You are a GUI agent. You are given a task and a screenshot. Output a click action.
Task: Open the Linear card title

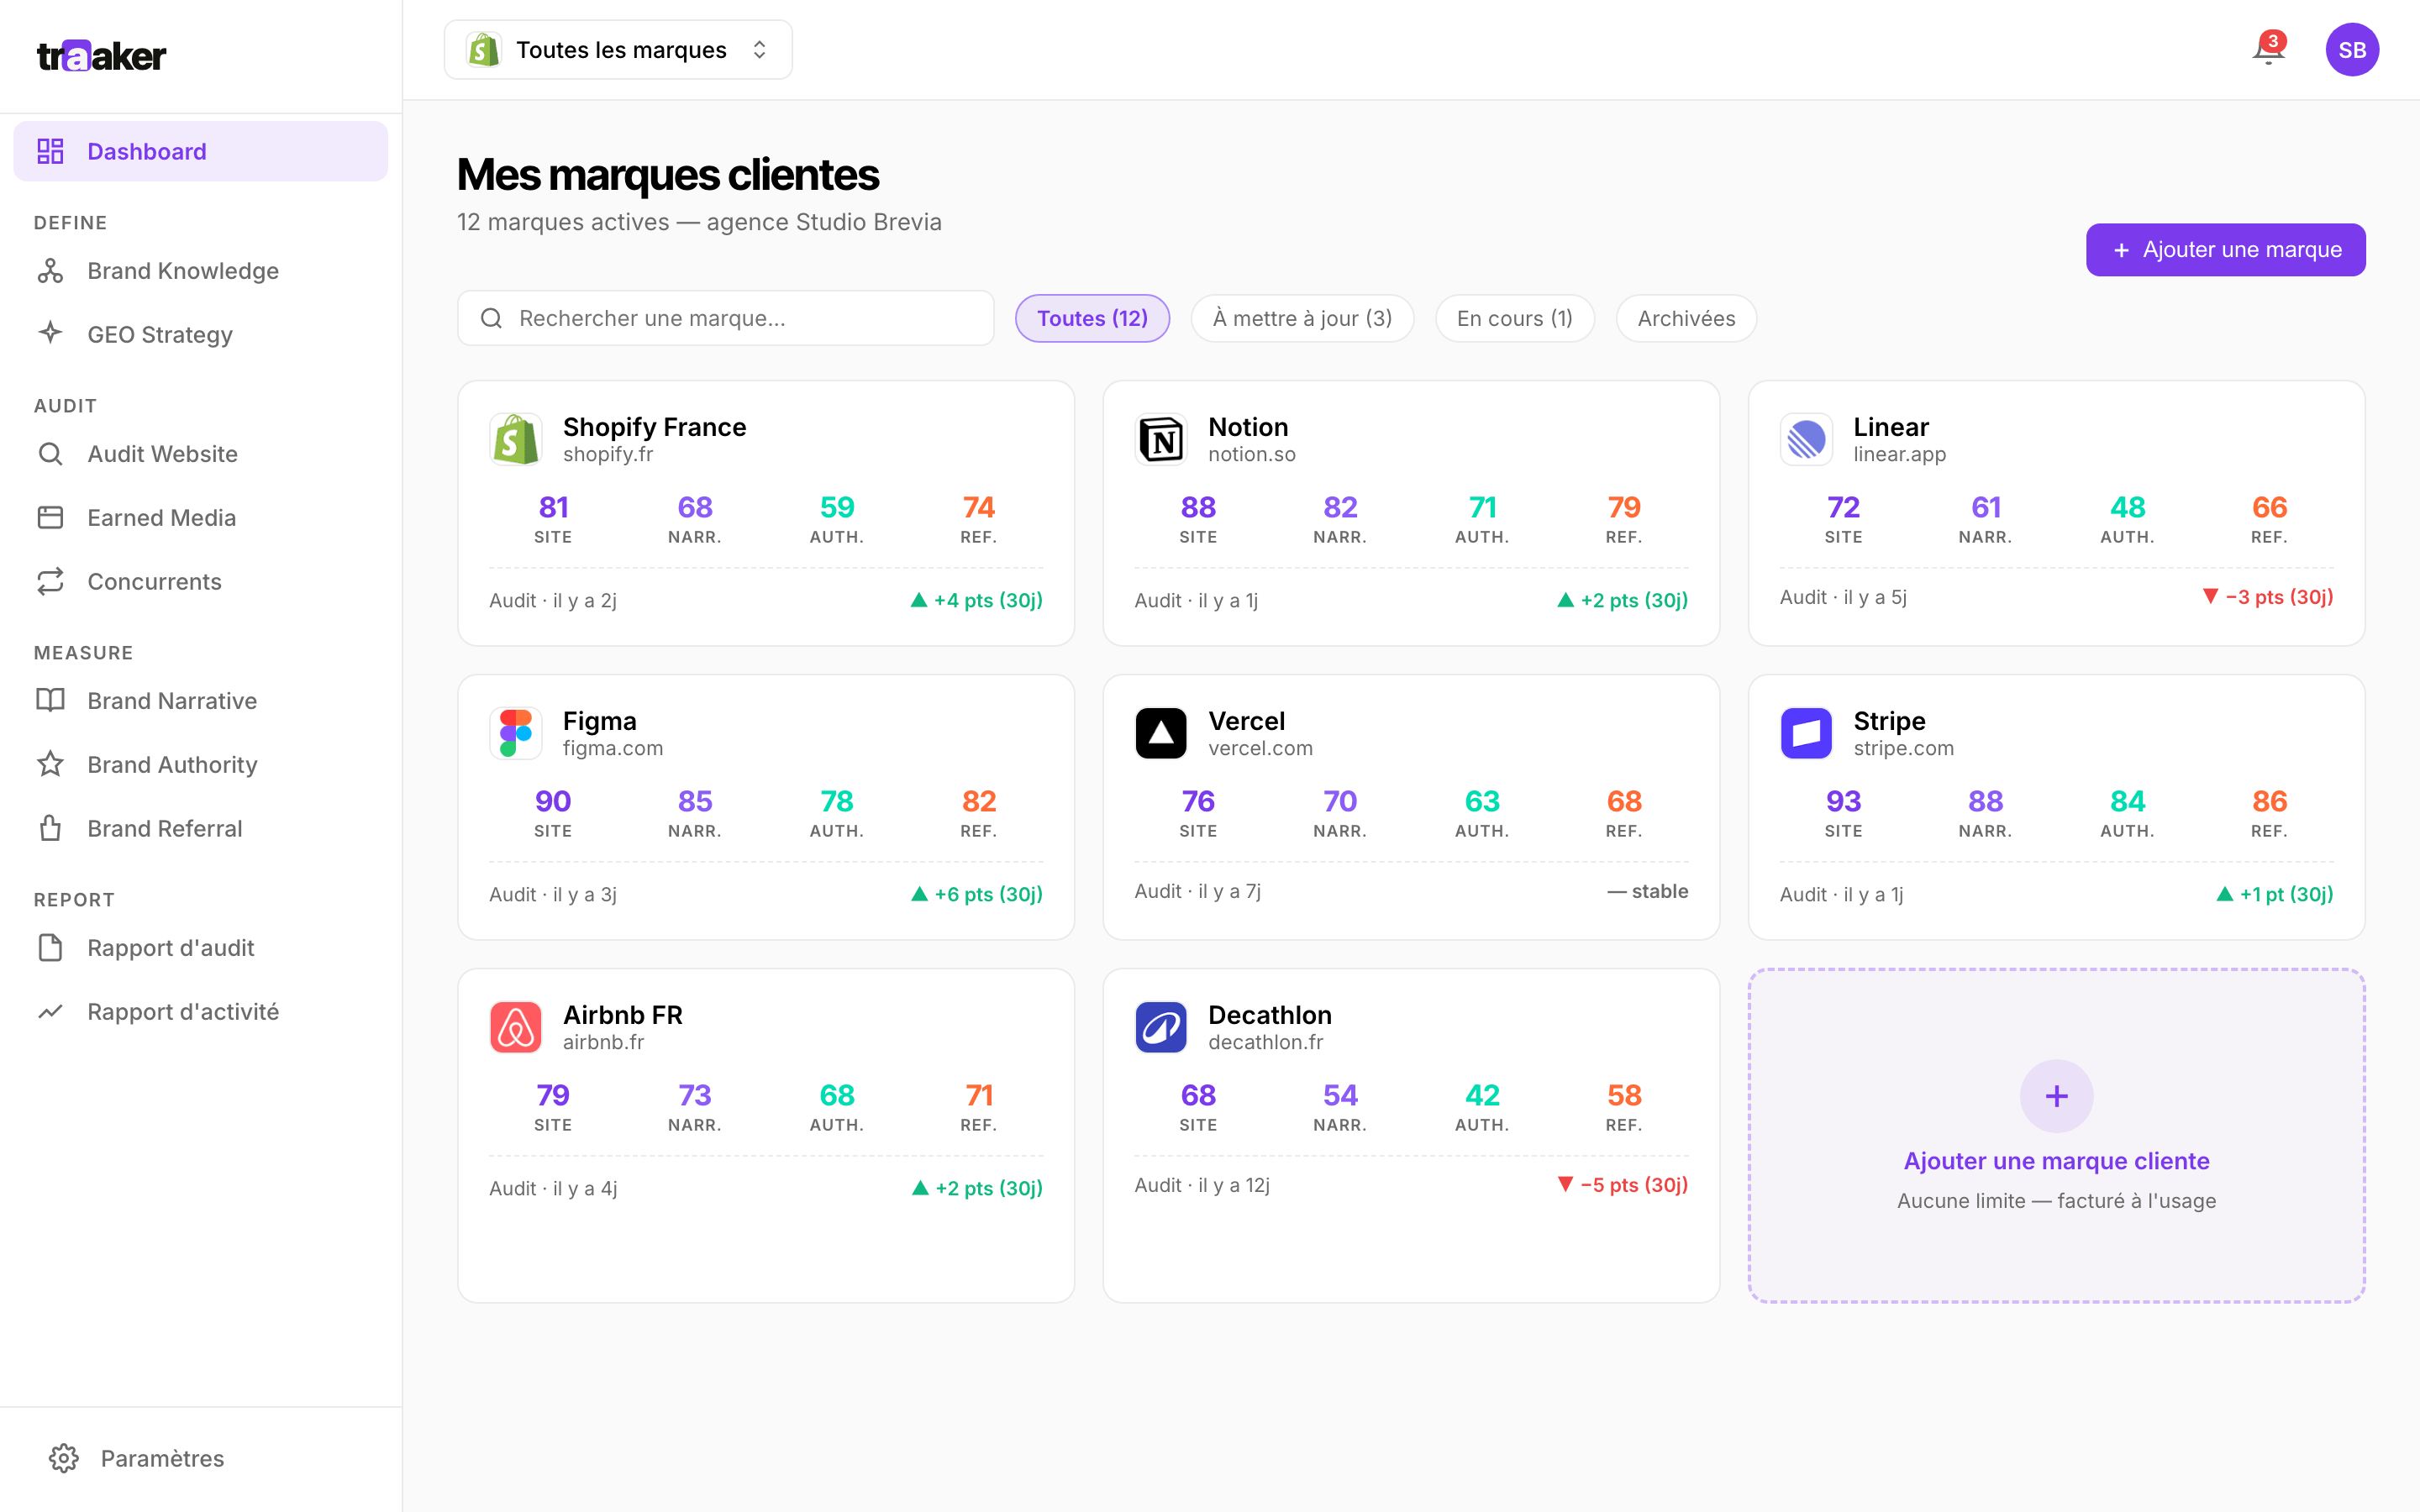pos(1891,427)
